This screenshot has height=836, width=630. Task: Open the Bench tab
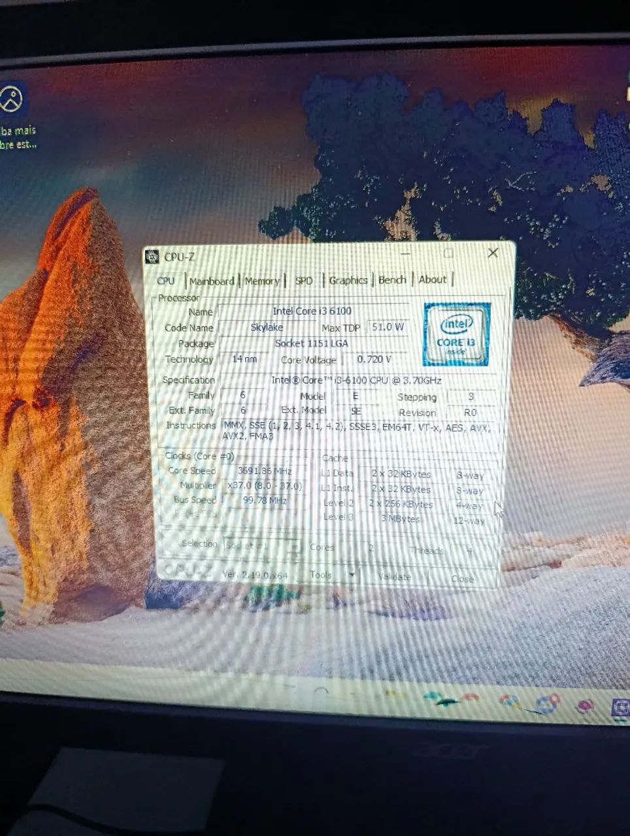pos(392,280)
